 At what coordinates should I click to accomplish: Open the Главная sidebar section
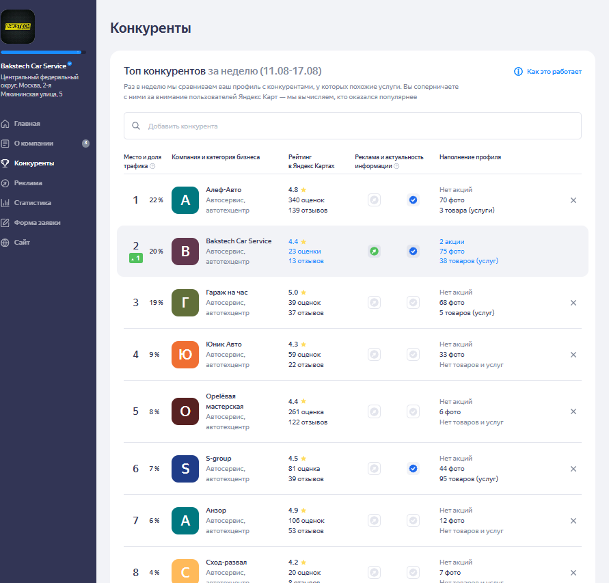[x=27, y=124]
